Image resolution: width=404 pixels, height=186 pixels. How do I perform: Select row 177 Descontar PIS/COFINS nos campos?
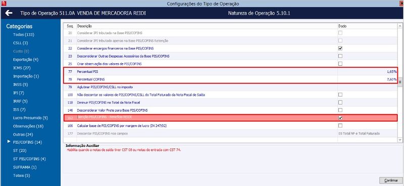coord(230,133)
